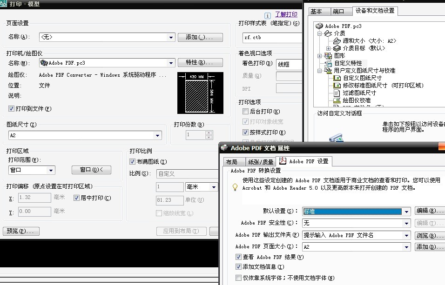Collapse the 用户定义图纸尺寸与校准 node
The height and width of the screenshot is (285, 445).
coord(320,71)
